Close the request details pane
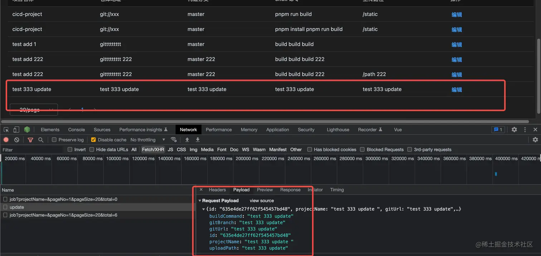The image size is (541, 256). [x=201, y=190]
